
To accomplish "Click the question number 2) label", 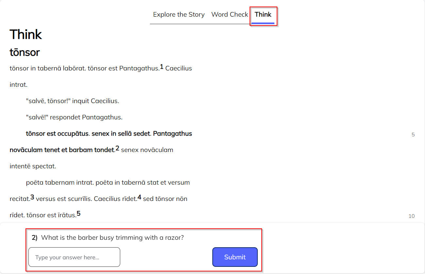I will pos(35,237).
